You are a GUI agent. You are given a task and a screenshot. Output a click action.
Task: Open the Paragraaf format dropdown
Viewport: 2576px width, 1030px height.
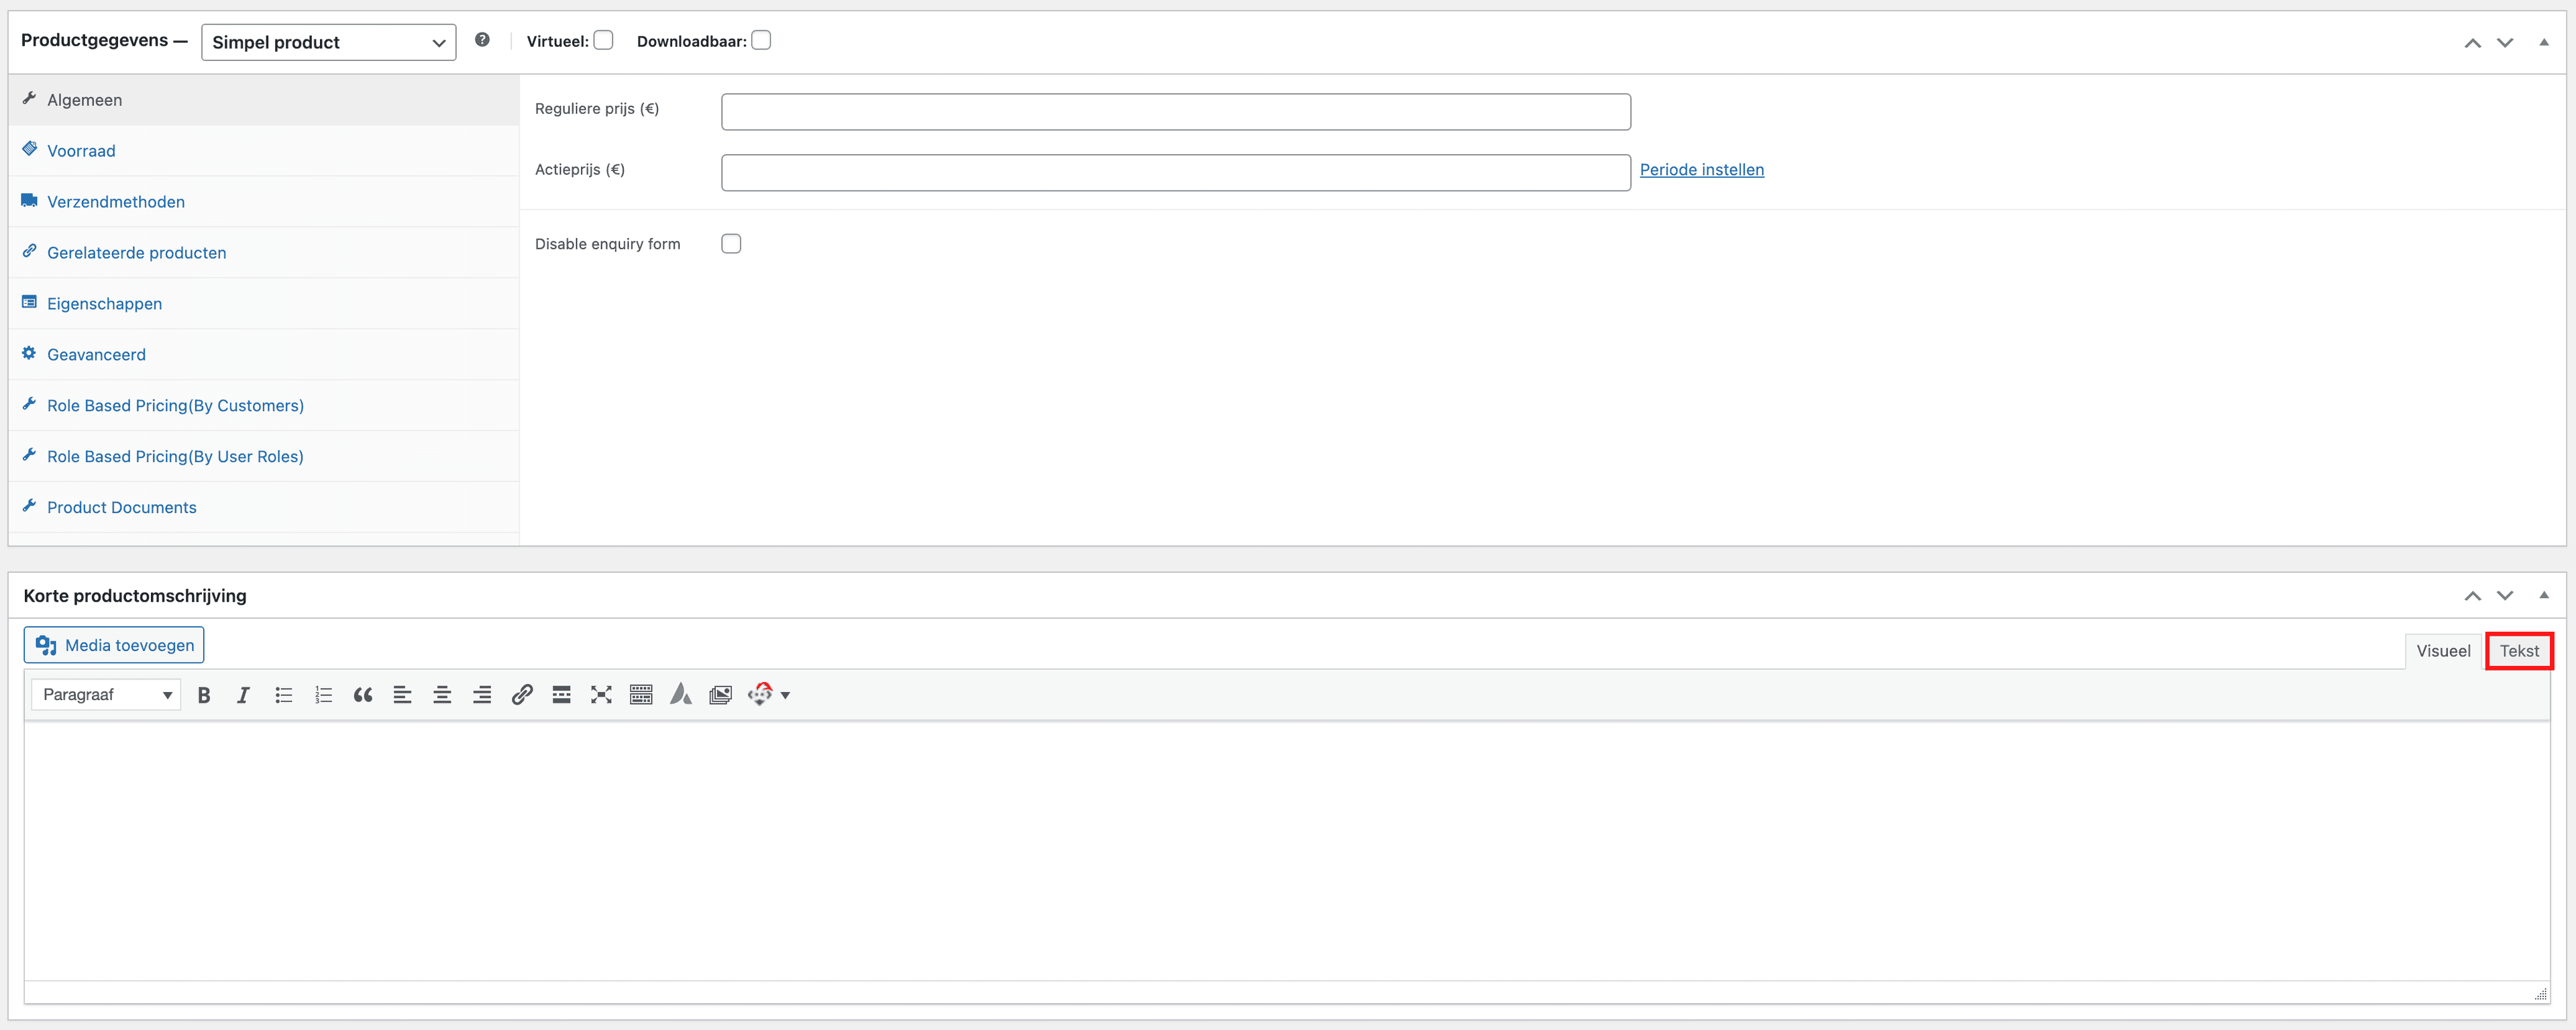point(106,695)
